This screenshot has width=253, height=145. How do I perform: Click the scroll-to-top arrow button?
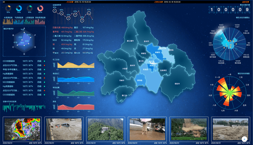click(x=244, y=139)
